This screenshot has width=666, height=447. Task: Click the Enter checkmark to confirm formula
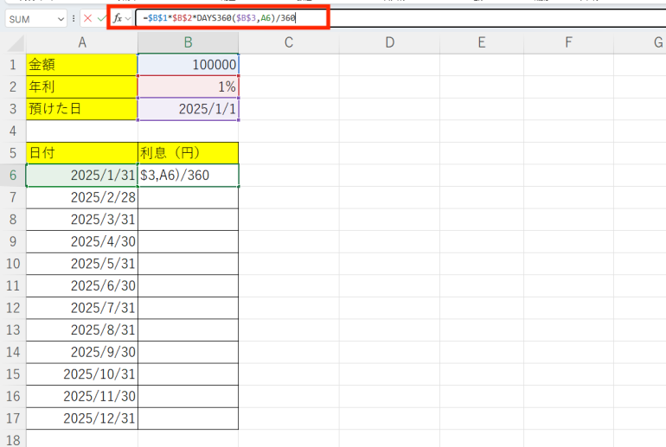[102, 18]
